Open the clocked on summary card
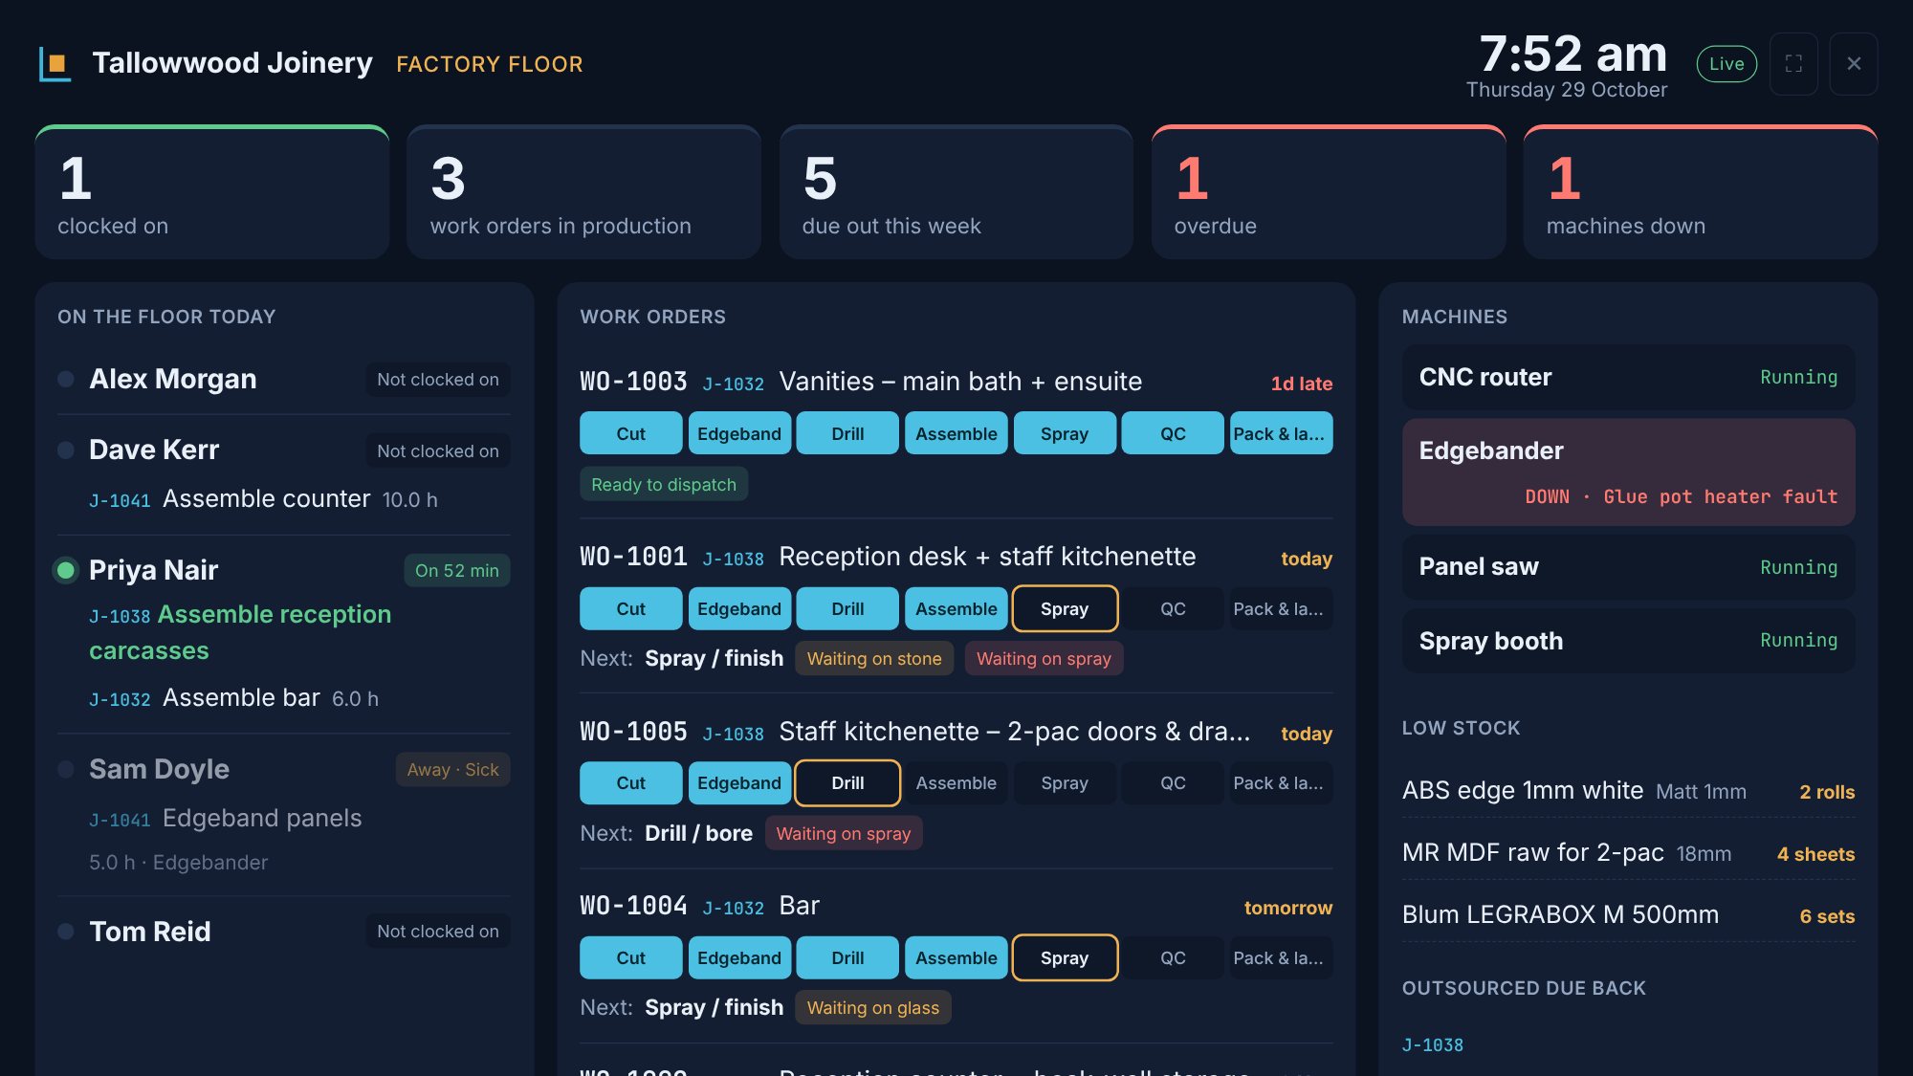This screenshot has height=1076, width=1913. (x=212, y=192)
